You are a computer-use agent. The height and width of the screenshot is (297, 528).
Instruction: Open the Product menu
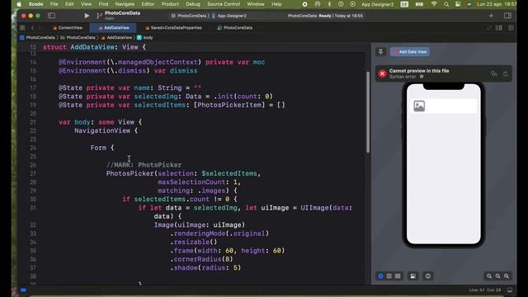170,4
